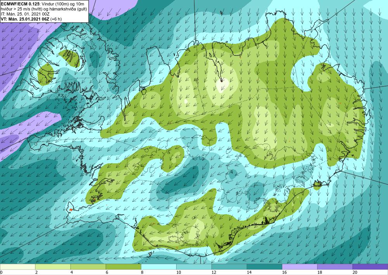Click the 4–6 m/s green legend swatch

click(x=88, y=267)
